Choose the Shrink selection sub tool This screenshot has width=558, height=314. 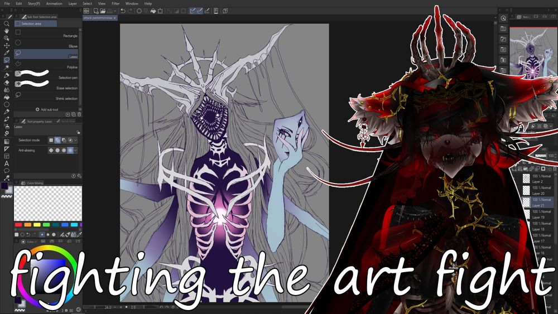point(46,96)
